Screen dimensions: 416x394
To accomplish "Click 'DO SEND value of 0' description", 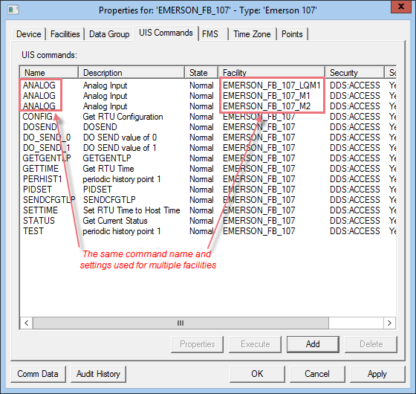I will (x=120, y=138).
